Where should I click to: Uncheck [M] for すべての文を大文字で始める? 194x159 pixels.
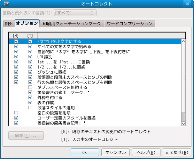(16, 47)
